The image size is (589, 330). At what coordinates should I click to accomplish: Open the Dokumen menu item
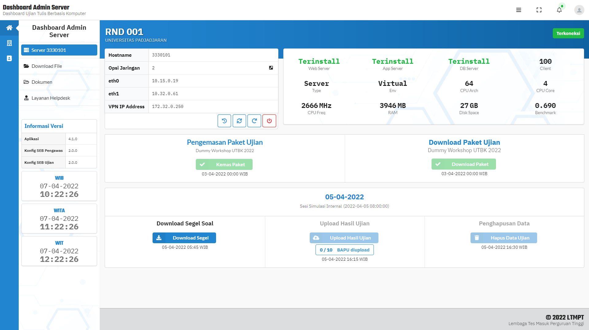click(x=59, y=82)
